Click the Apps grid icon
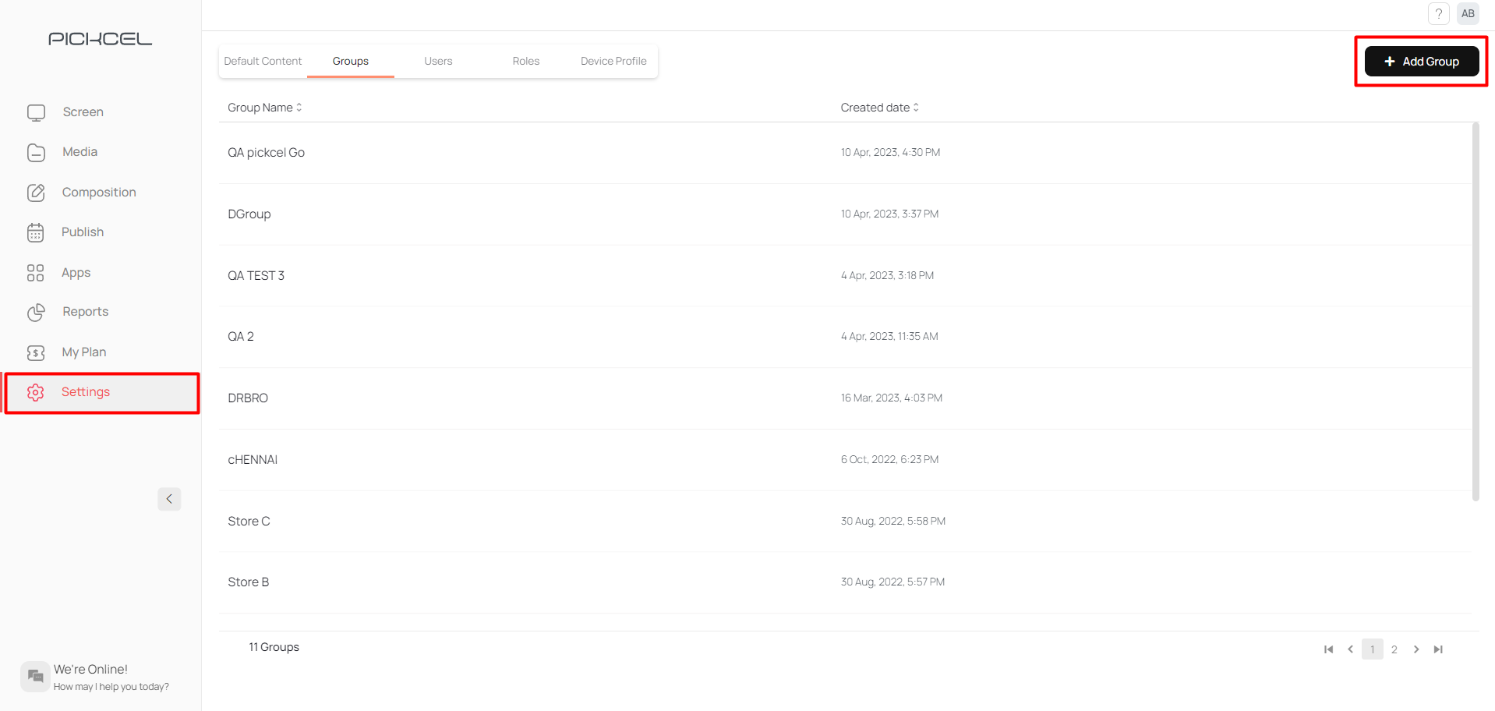This screenshot has width=1495, height=711. click(x=35, y=273)
